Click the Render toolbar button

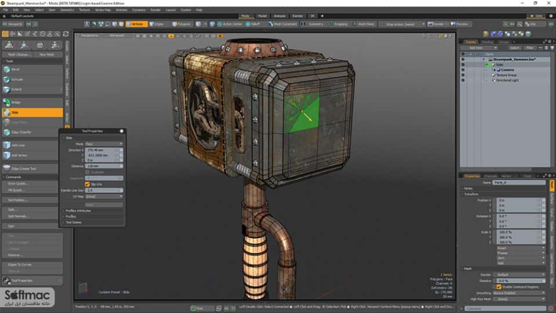click(x=436, y=24)
